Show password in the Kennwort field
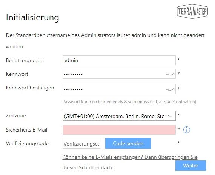 point(170,74)
